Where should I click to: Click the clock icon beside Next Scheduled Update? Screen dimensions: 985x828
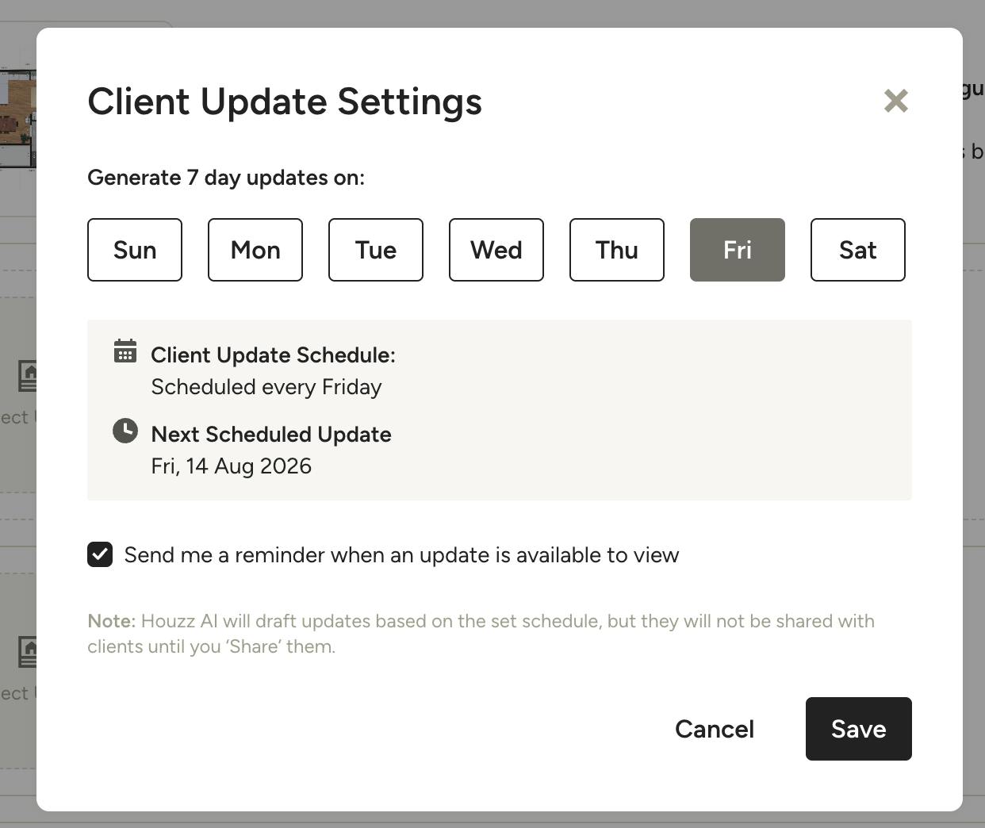pos(125,431)
